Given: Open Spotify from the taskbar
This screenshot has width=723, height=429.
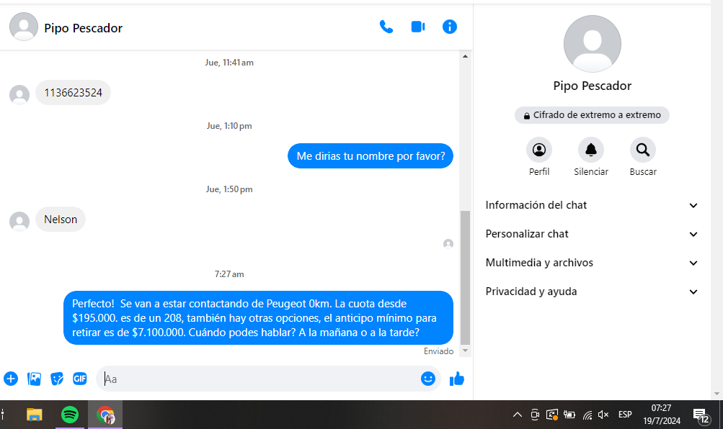Looking at the screenshot, I should pos(70,415).
